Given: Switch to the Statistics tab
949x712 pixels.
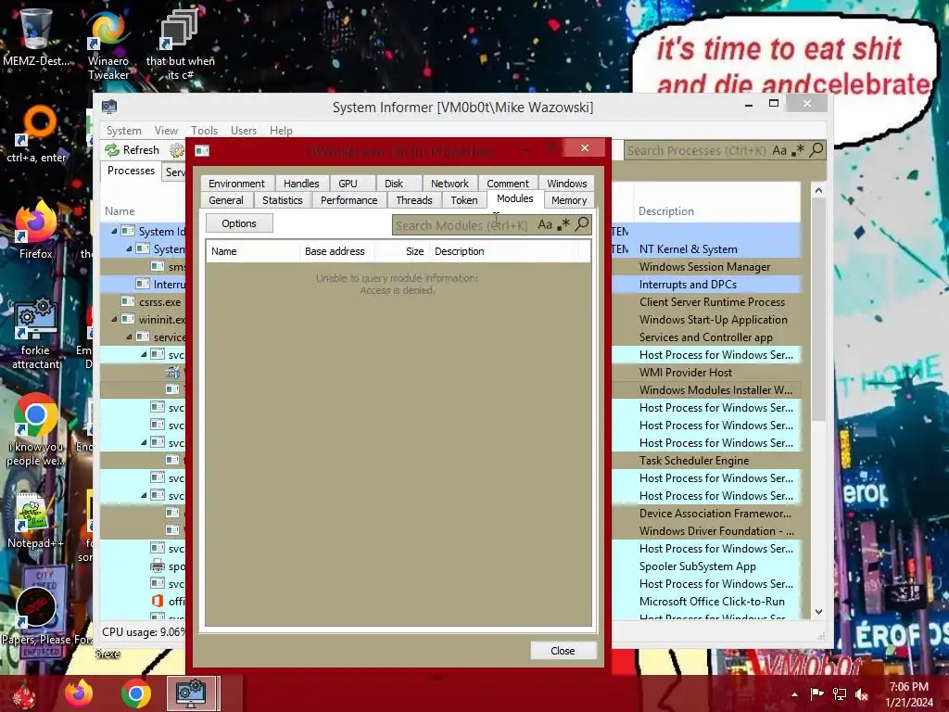Looking at the screenshot, I should [x=282, y=200].
